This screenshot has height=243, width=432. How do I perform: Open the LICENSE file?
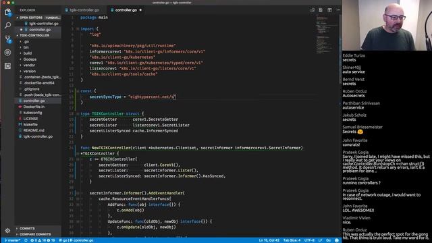38,119
